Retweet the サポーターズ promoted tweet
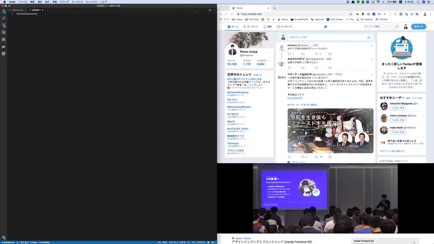Viewport: 434px width, 244px height. point(303,157)
